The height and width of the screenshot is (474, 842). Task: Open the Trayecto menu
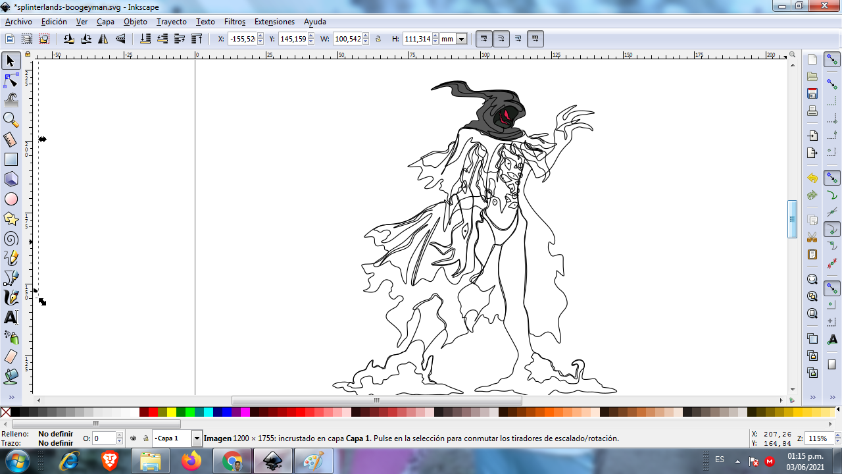pos(172,22)
